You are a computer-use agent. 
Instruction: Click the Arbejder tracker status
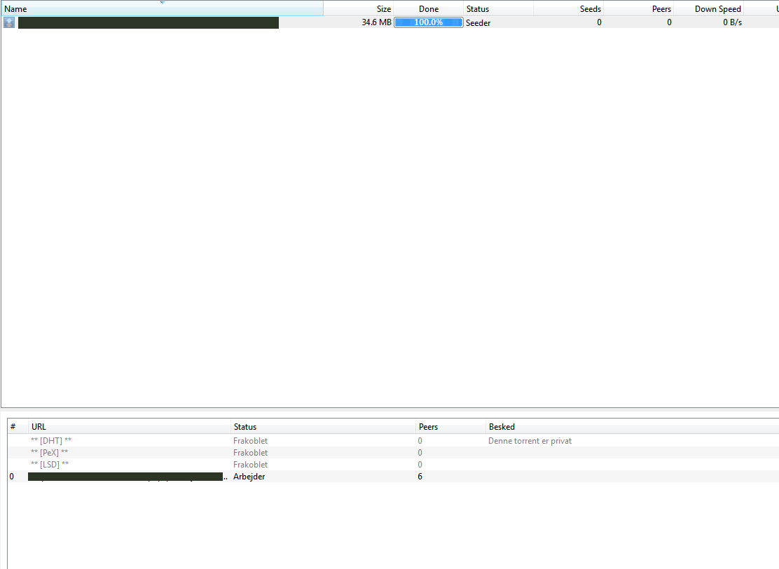point(249,477)
